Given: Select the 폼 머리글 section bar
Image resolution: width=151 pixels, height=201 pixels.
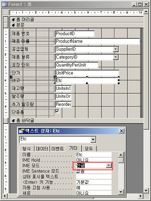Looking at the screenshot, I should coord(77,20).
